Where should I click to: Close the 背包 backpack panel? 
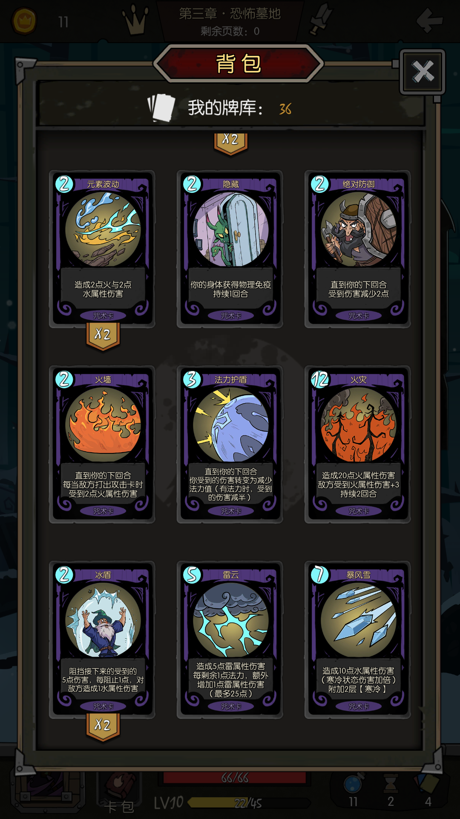pyautogui.click(x=423, y=72)
